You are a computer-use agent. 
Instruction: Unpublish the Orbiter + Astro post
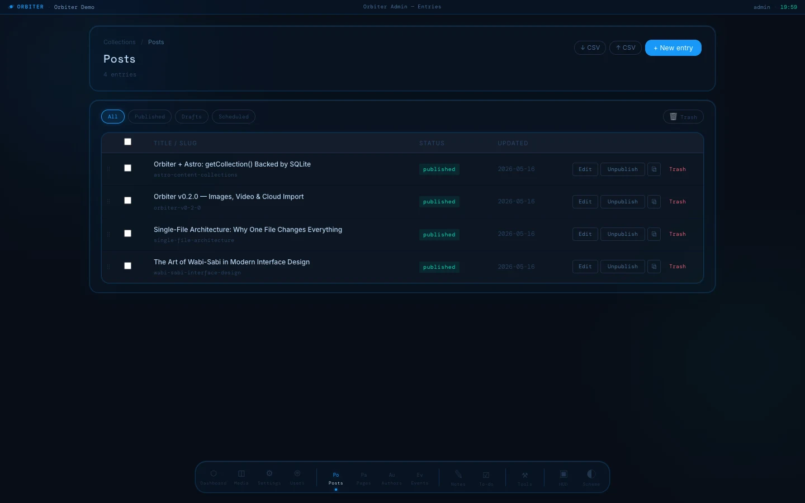[x=623, y=169]
